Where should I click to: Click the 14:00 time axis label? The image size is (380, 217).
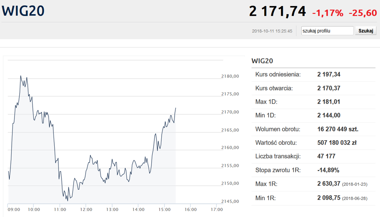click(x=138, y=209)
